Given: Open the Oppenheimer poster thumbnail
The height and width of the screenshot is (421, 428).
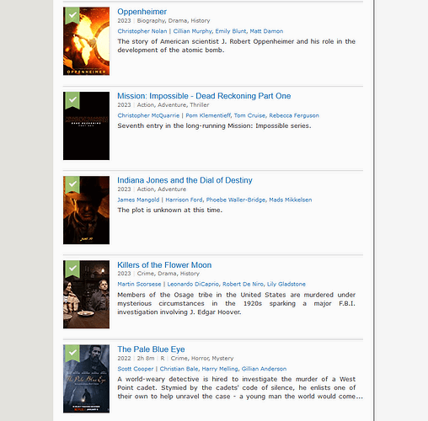Looking at the screenshot, I should [86, 41].
